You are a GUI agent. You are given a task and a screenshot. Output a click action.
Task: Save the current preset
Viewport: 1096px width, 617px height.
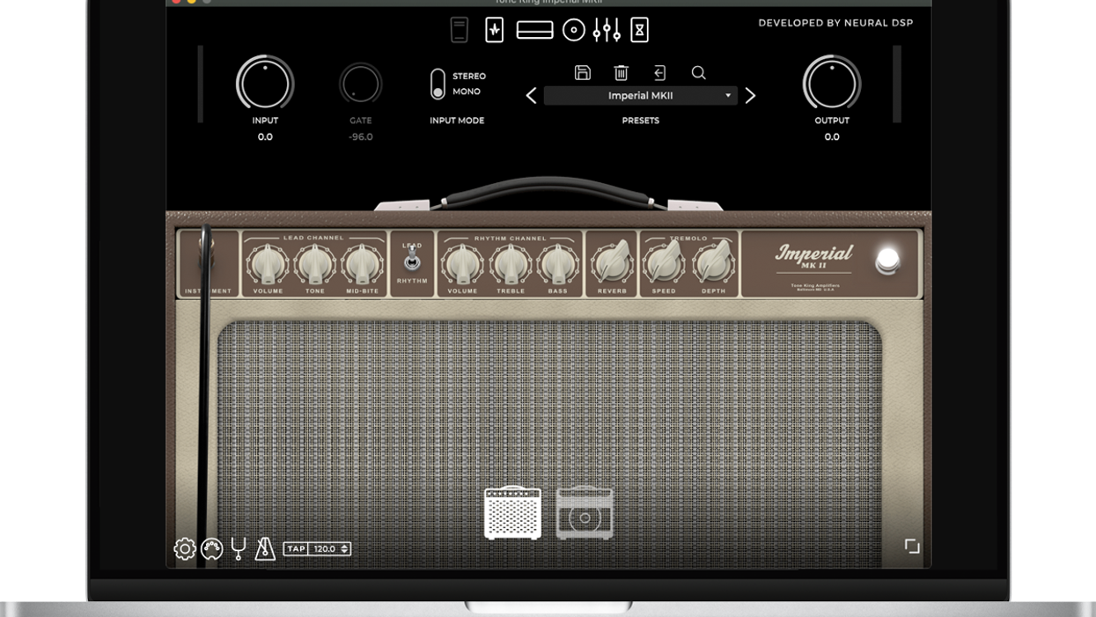coord(583,73)
